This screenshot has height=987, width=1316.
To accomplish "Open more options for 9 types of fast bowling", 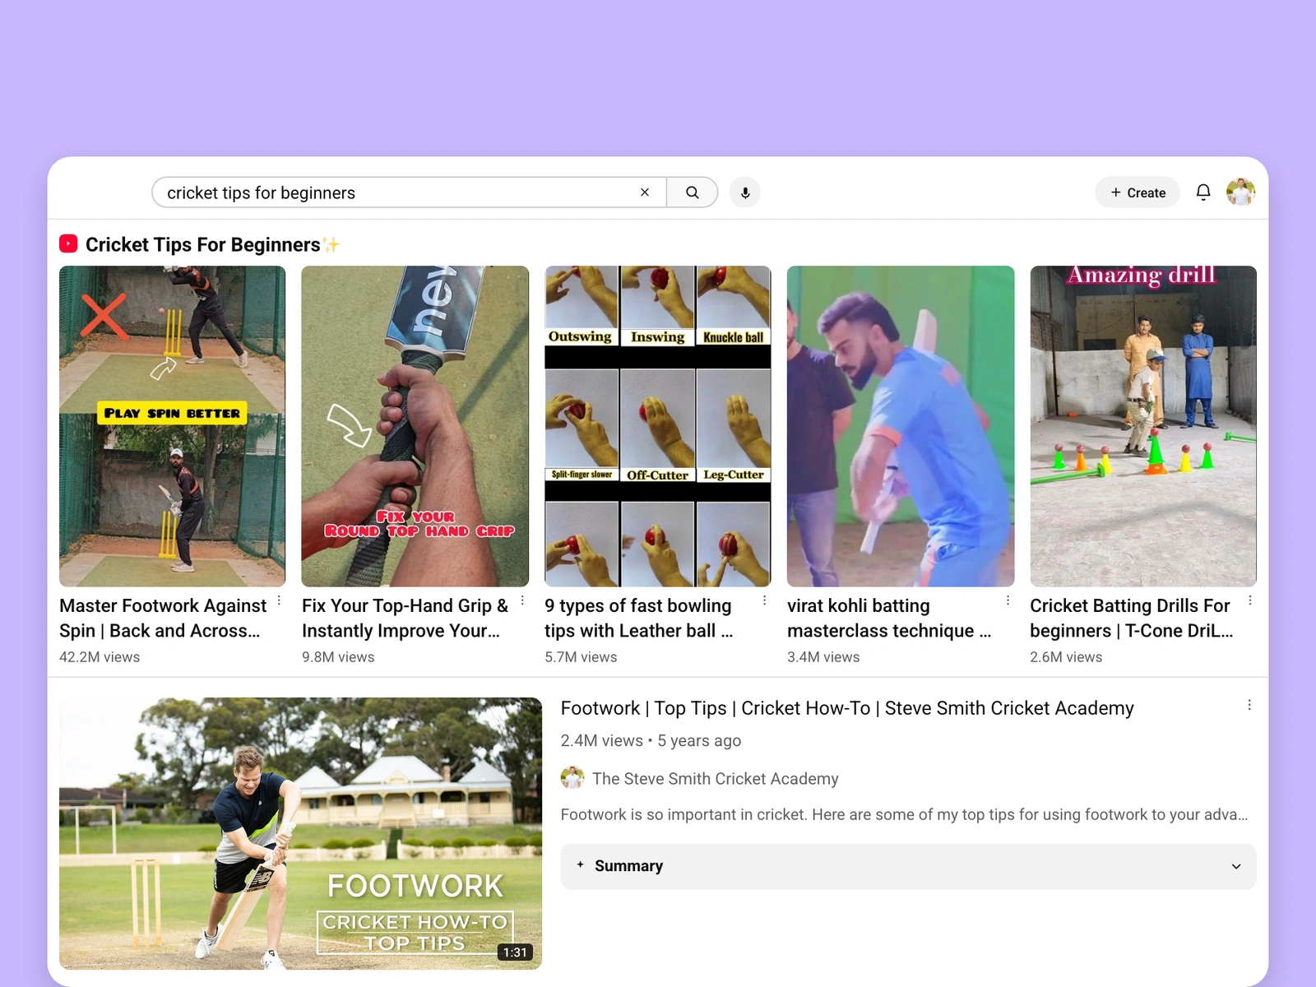I will 765,600.
